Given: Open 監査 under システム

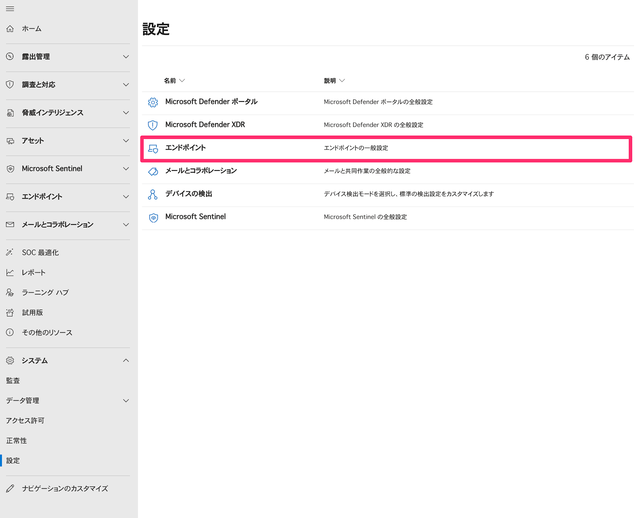Looking at the screenshot, I should point(13,381).
